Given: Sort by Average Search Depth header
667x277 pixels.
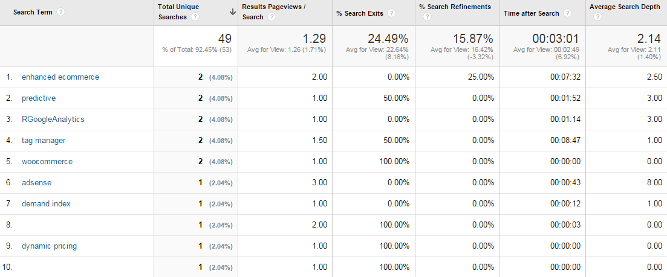Looking at the screenshot, I should (x=622, y=7).
